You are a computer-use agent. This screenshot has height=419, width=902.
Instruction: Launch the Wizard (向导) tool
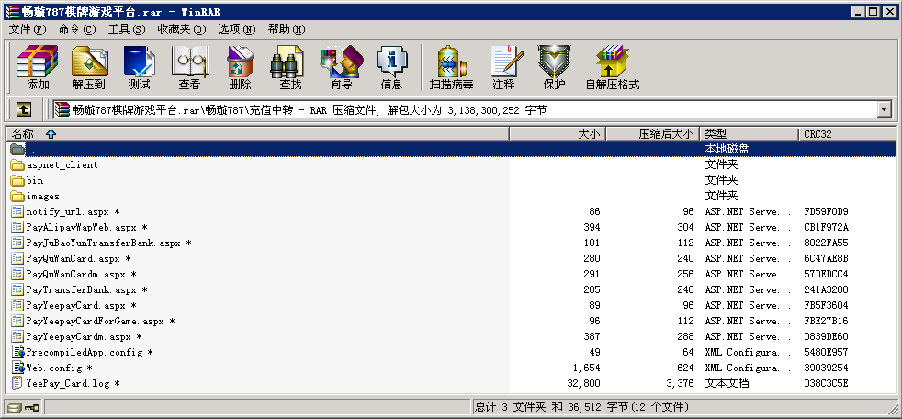(x=341, y=67)
